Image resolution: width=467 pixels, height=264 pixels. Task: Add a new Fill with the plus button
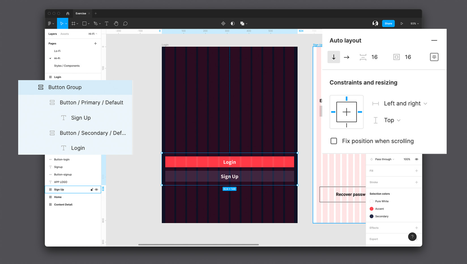(x=416, y=170)
